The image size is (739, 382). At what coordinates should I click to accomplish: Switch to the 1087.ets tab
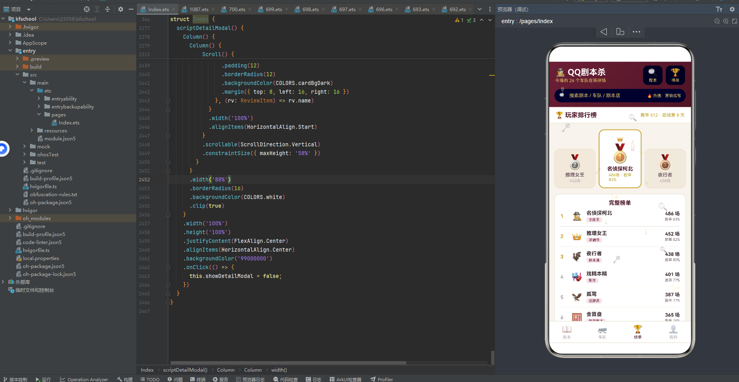click(x=199, y=10)
